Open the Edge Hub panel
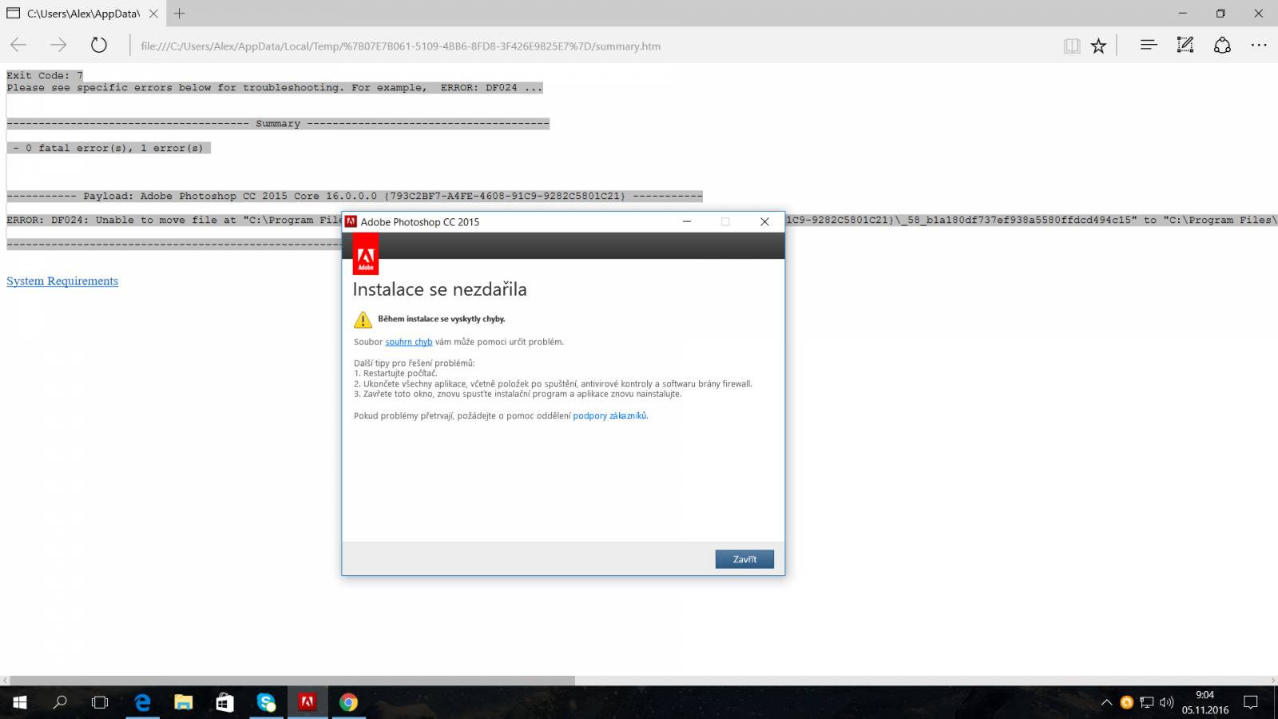This screenshot has width=1278, height=719. pos(1149,46)
